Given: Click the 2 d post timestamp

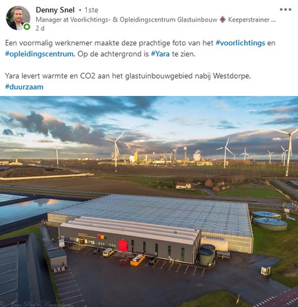Looking at the screenshot, I should [x=40, y=29].
